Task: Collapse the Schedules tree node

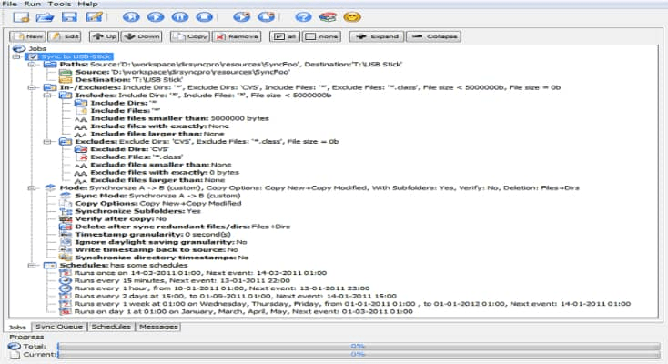Action: click(32, 265)
